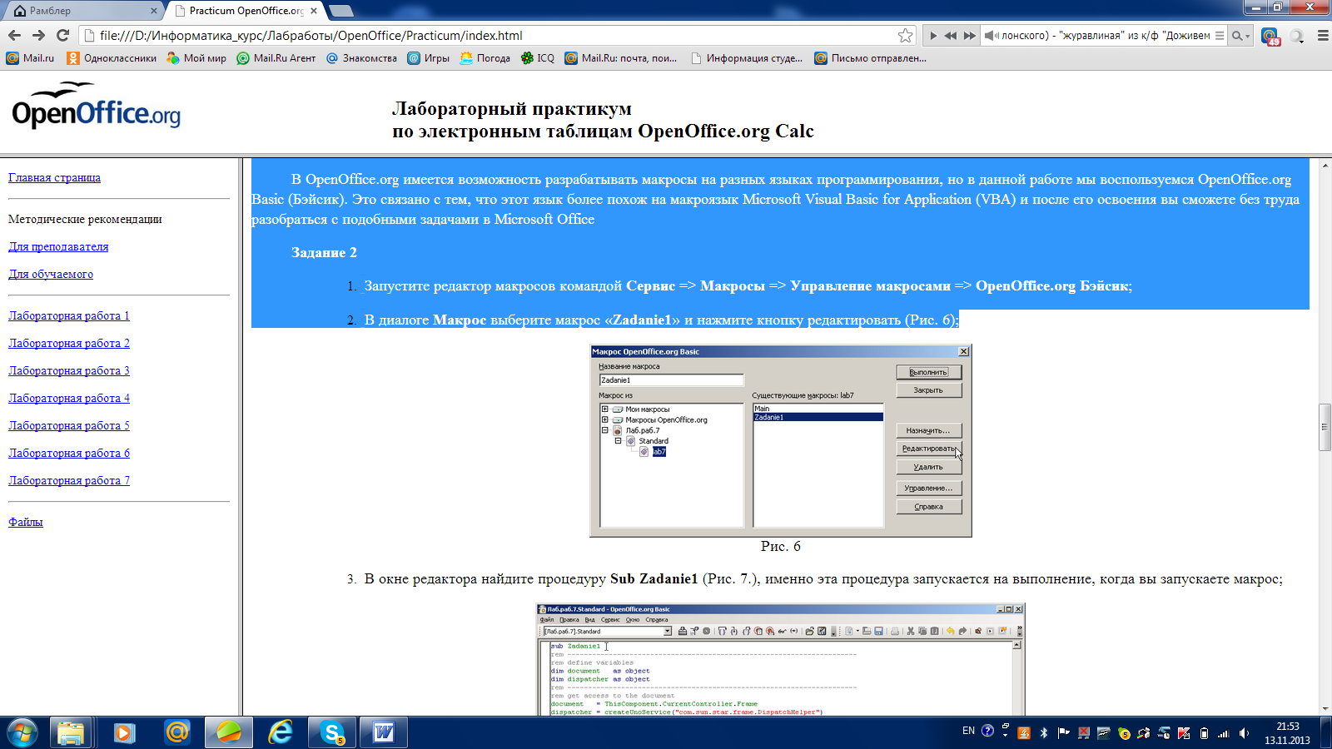The height and width of the screenshot is (749, 1332).
Task: Open Для обучаемого link
Action: click(51, 274)
